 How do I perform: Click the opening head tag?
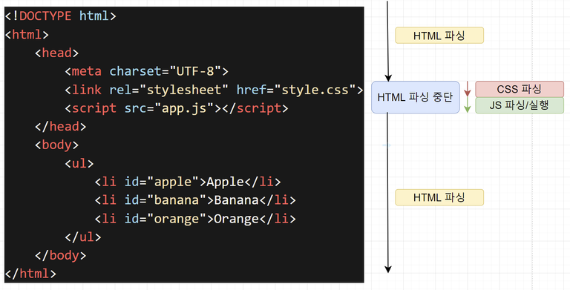(56, 53)
